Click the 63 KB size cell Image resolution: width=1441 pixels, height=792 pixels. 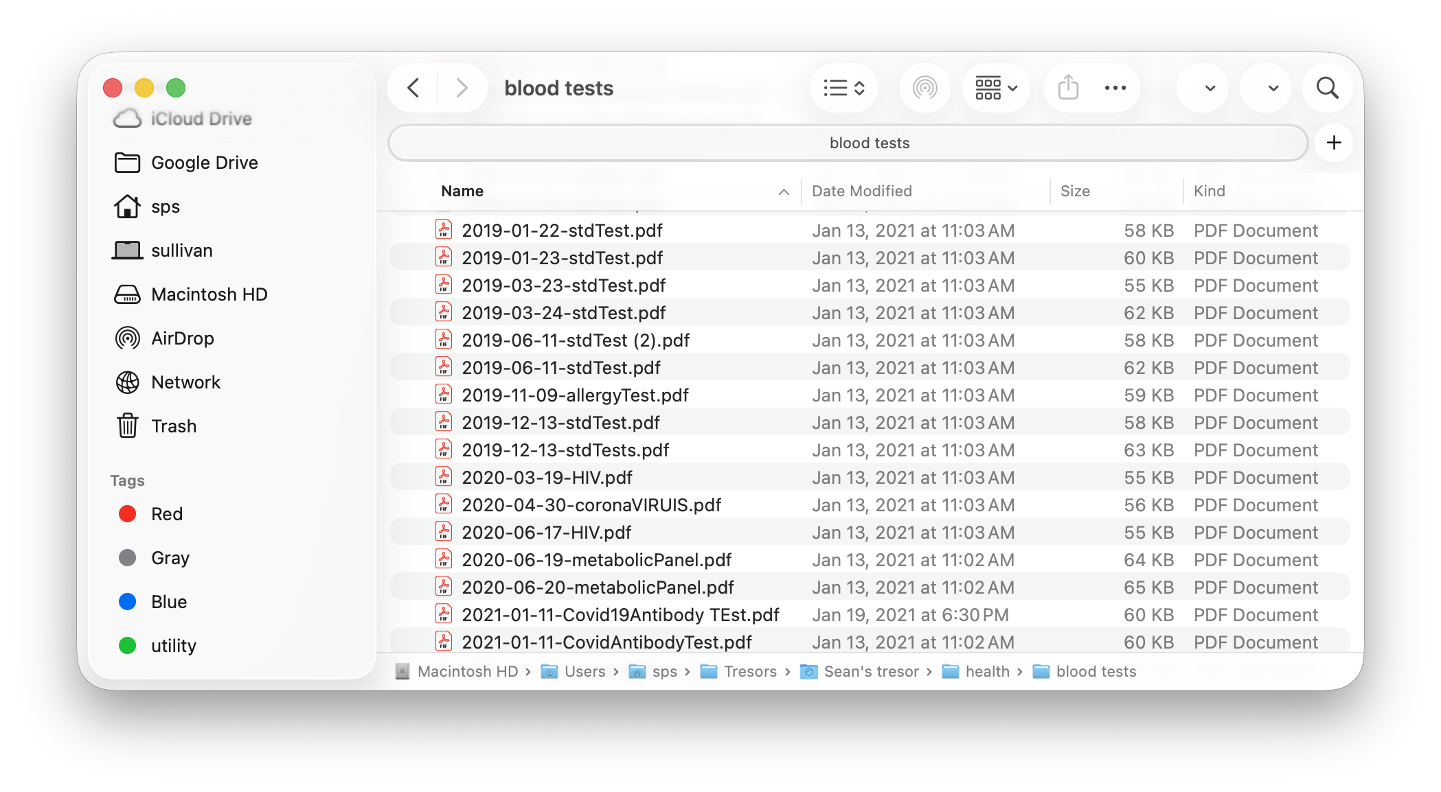1148,450
